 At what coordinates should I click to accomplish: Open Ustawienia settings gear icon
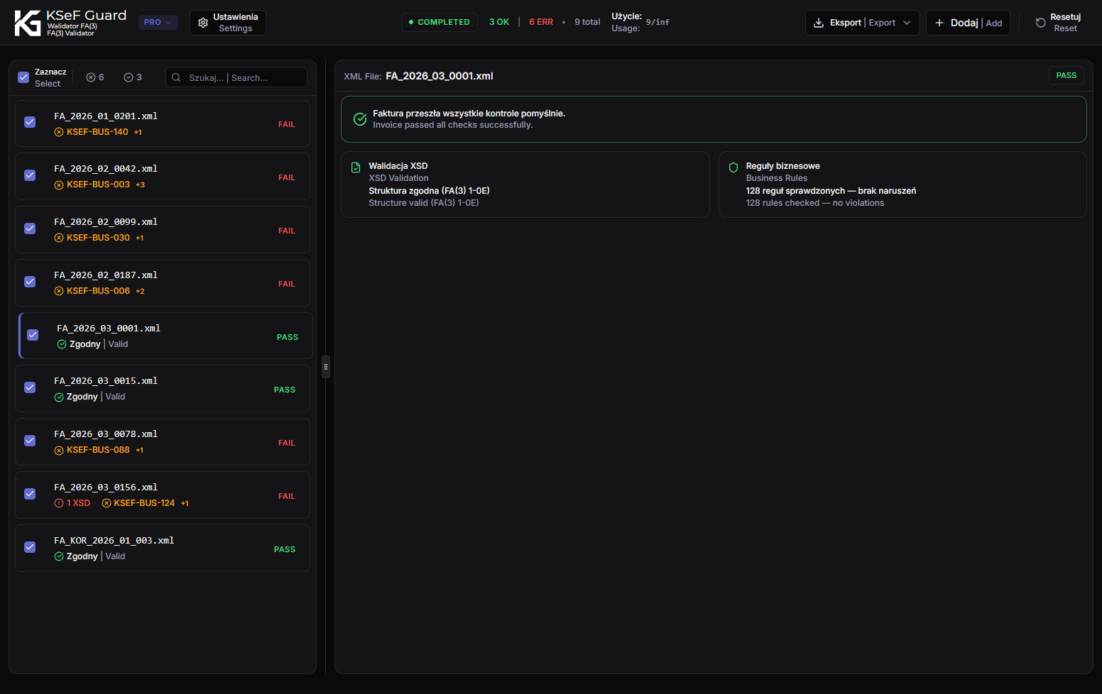203,23
